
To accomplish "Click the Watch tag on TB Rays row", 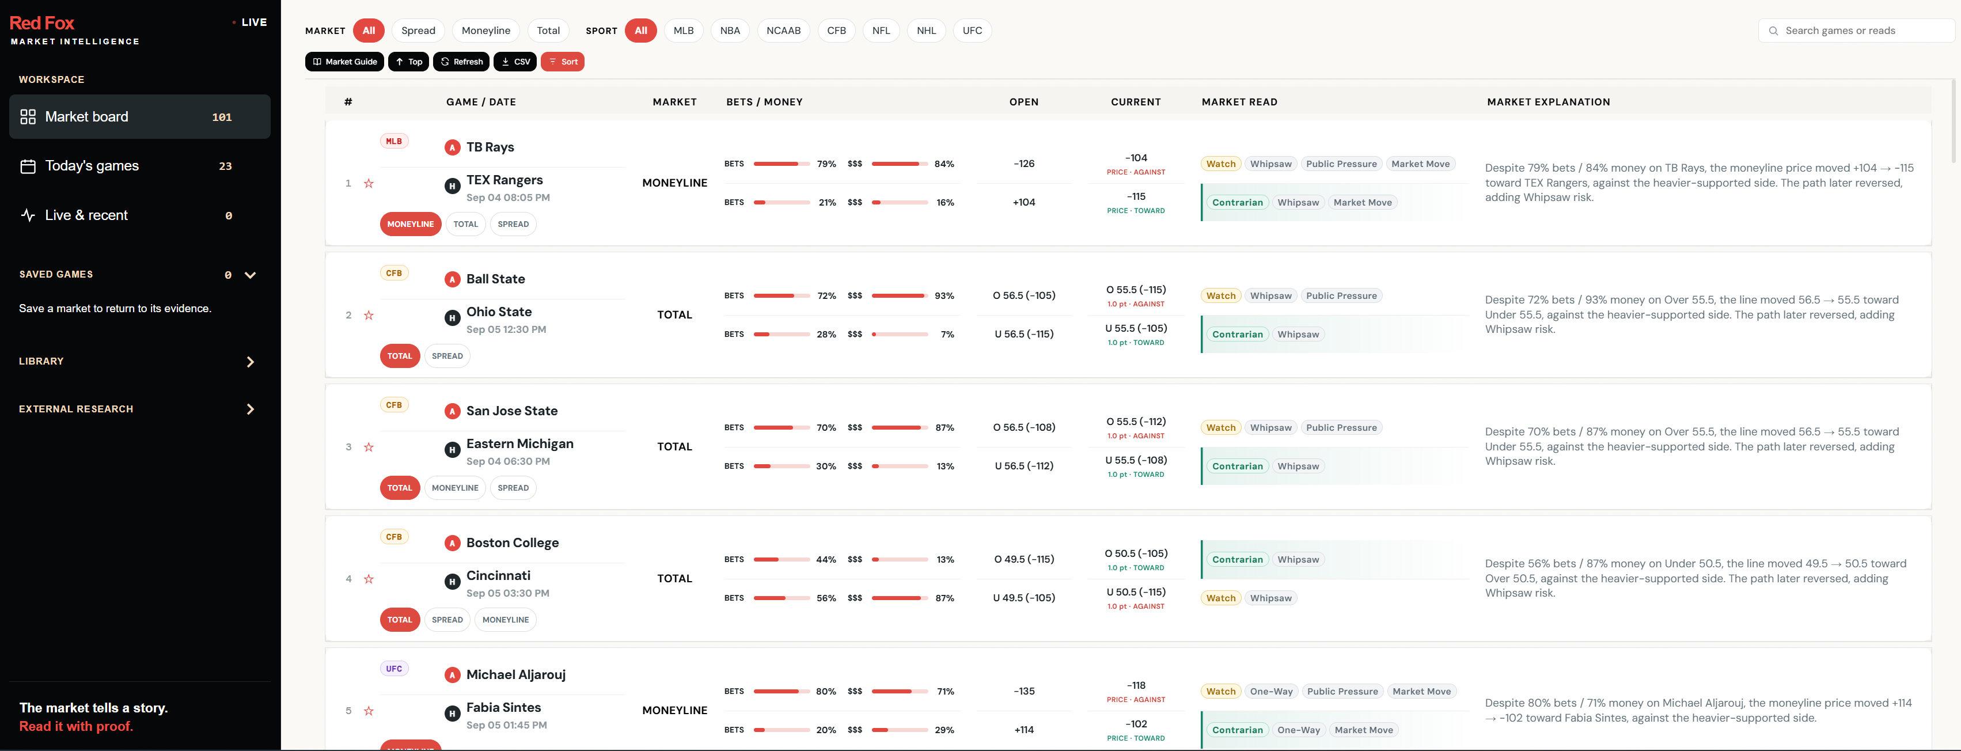I will pos(1220,164).
